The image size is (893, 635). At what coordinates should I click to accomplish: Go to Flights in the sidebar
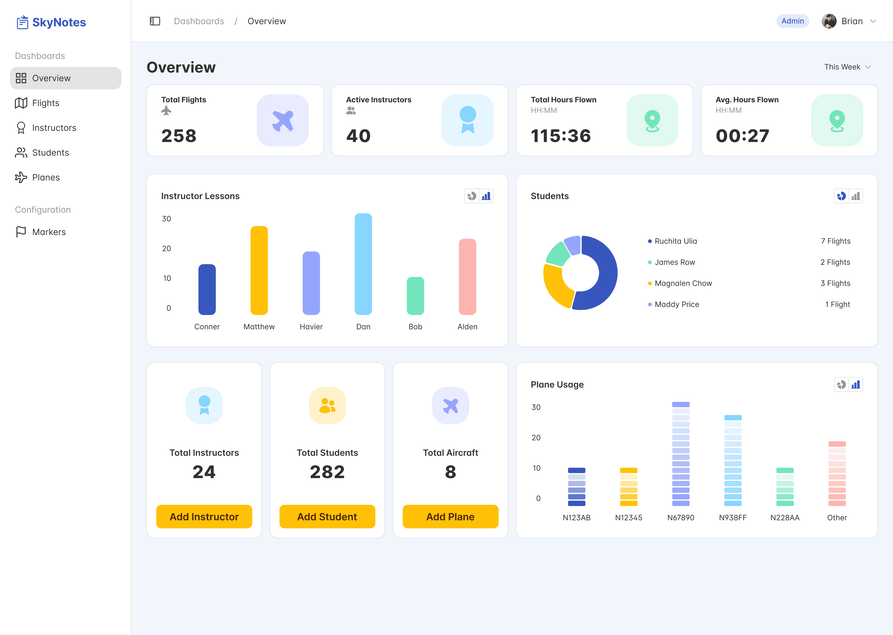point(66,103)
